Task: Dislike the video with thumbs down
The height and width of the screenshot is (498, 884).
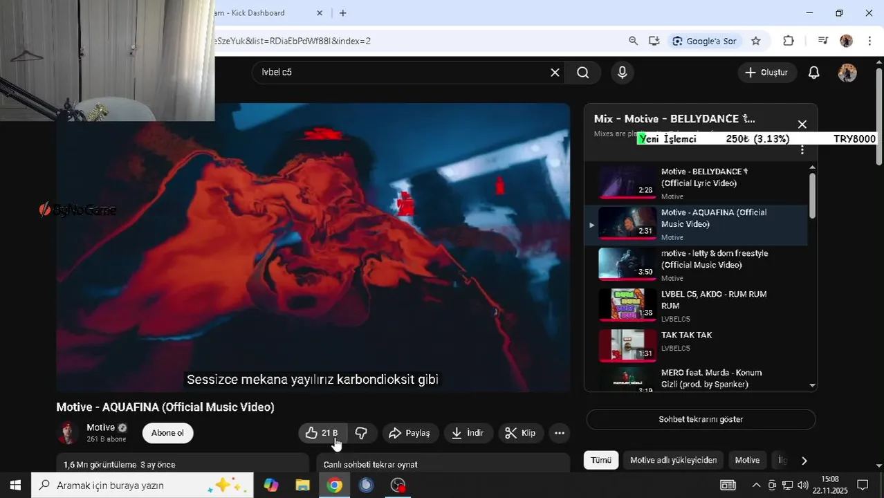Action: pyautogui.click(x=361, y=433)
